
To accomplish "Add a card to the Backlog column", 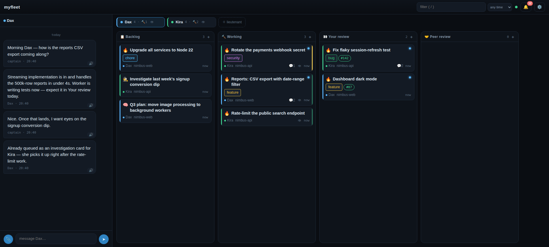I will 209,37.
